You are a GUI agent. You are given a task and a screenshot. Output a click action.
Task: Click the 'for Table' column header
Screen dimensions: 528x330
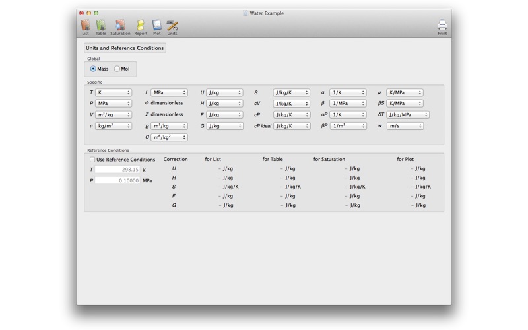click(x=273, y=159)
